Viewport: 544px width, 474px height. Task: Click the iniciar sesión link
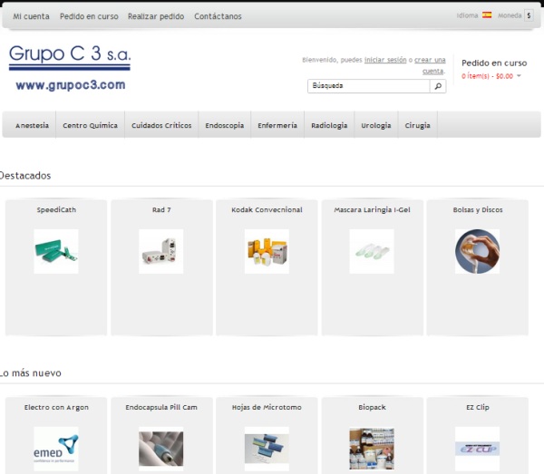385,60
